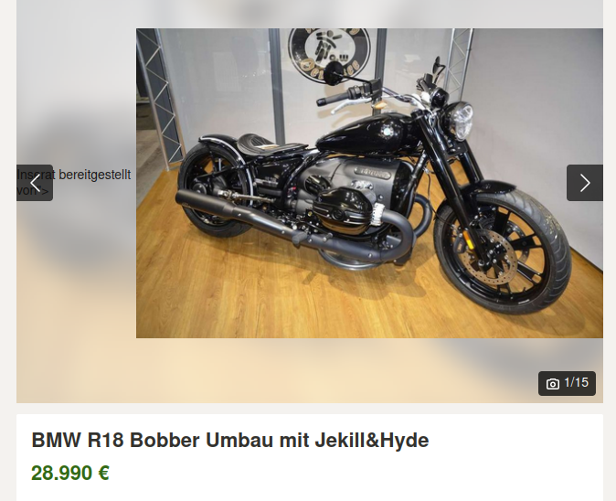Go back to previous gallery photo
Image resolution: width=616 pixels, height=501 pixels.
[x=35, y=183]
